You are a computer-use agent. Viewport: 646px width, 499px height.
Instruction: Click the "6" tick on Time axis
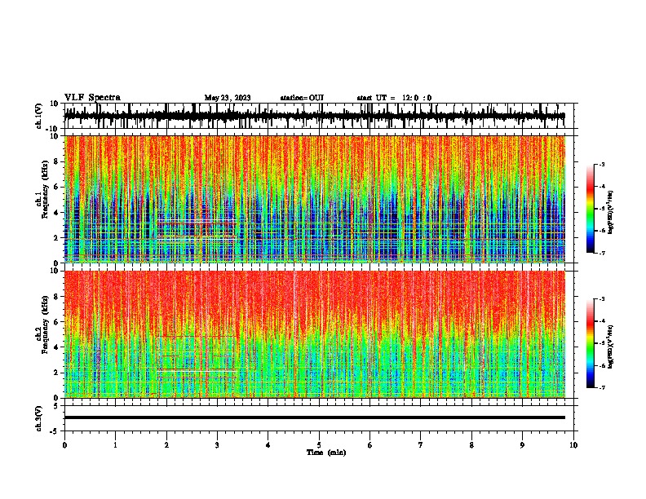pos(370,445)
